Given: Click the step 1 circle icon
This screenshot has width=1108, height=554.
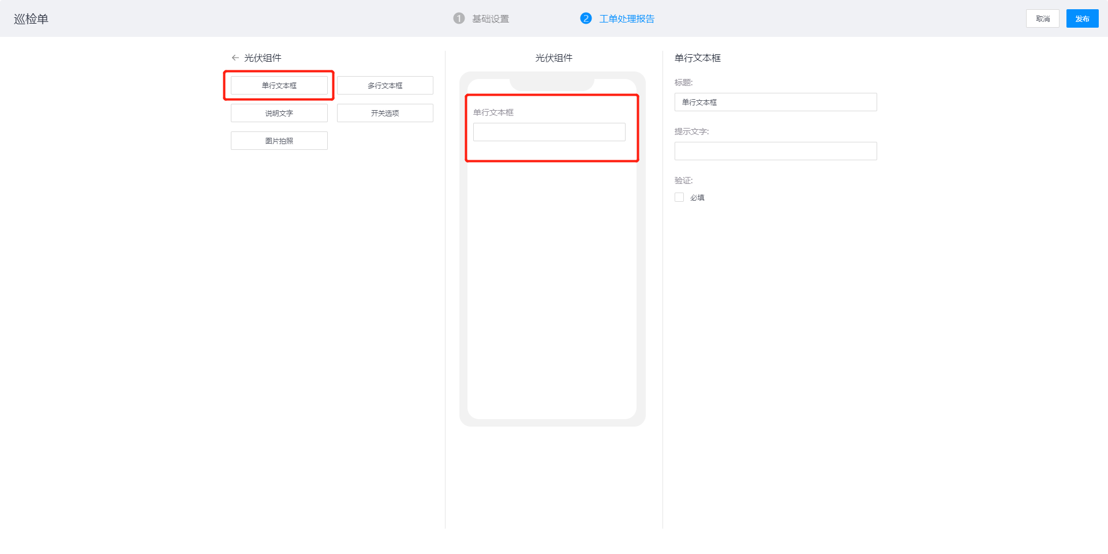Looking at the screenshot, I should (x=459, y=18).
